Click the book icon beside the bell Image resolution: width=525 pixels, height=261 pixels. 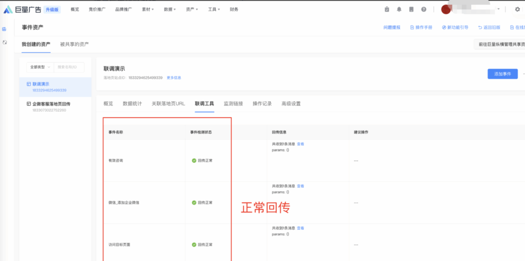click(411, 9)
